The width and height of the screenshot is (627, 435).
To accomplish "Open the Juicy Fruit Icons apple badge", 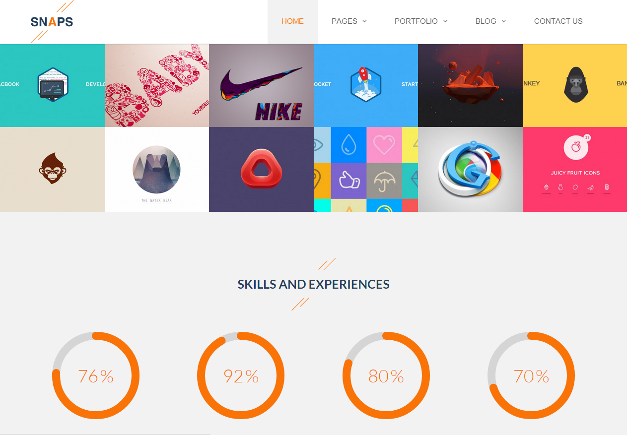I will [x=575, y=147].
